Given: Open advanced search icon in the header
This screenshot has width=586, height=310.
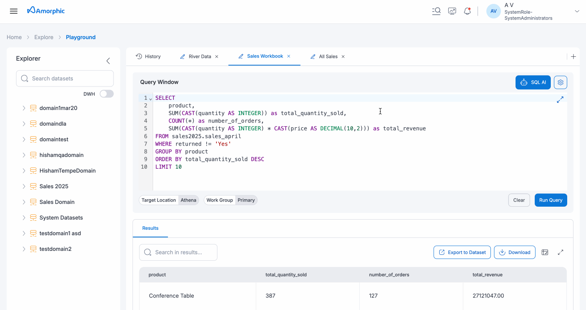Looking at the screenshot, I should 436,11.
